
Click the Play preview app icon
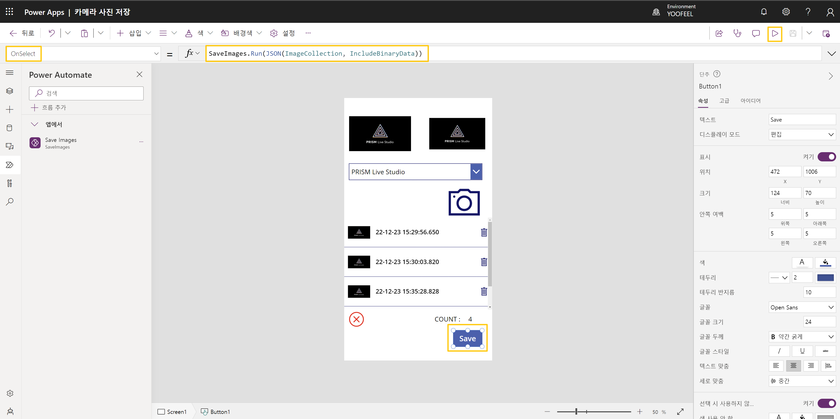(775, 33)
